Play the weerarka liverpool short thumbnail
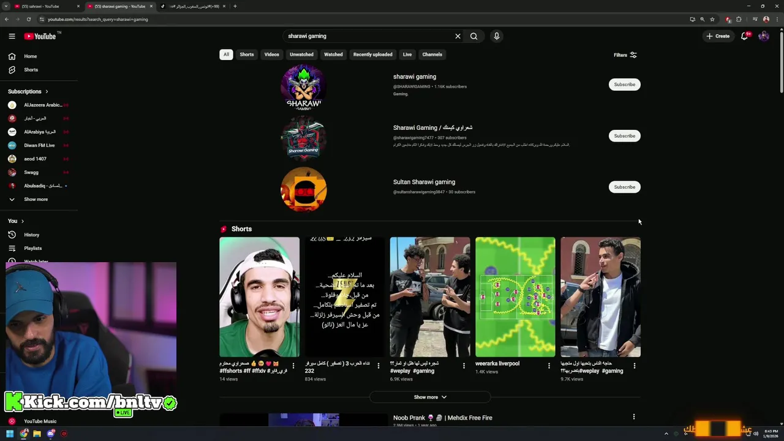 pos(515,297)
